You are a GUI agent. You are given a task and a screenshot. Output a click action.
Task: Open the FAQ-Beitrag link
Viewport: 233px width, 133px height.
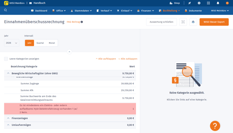point(73,22)
